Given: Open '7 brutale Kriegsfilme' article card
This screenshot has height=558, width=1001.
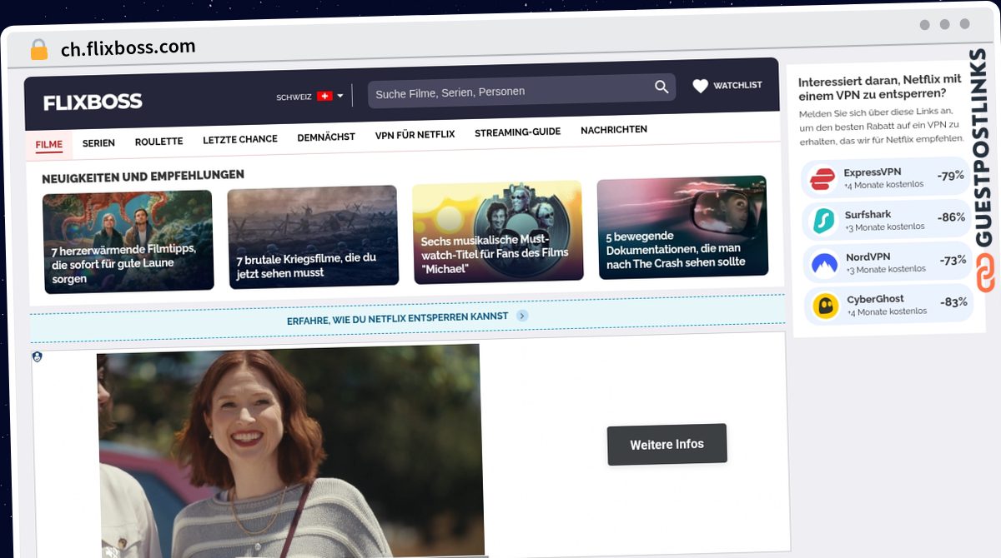Looking at the screenshot, I should click(x=313, y=237).
